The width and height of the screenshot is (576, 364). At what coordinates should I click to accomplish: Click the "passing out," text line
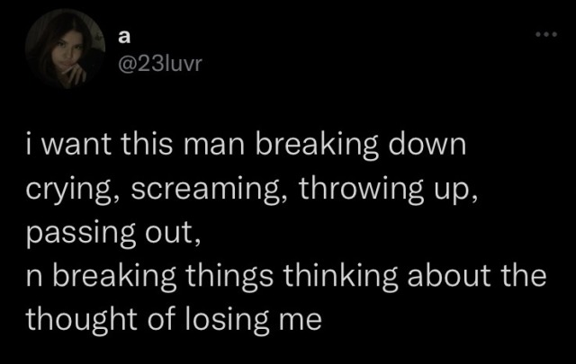point(113,232)
